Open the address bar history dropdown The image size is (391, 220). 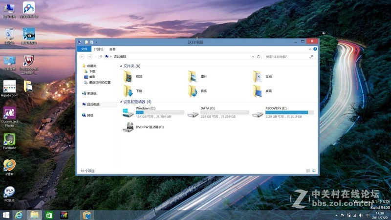point(253,57)
